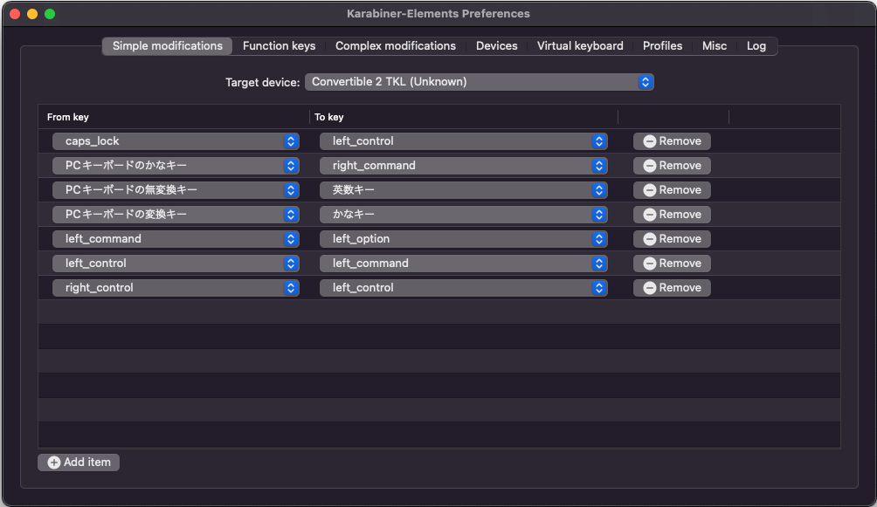
Task: Open the Complex modifications tab
Action: click(x=396, y=46)
